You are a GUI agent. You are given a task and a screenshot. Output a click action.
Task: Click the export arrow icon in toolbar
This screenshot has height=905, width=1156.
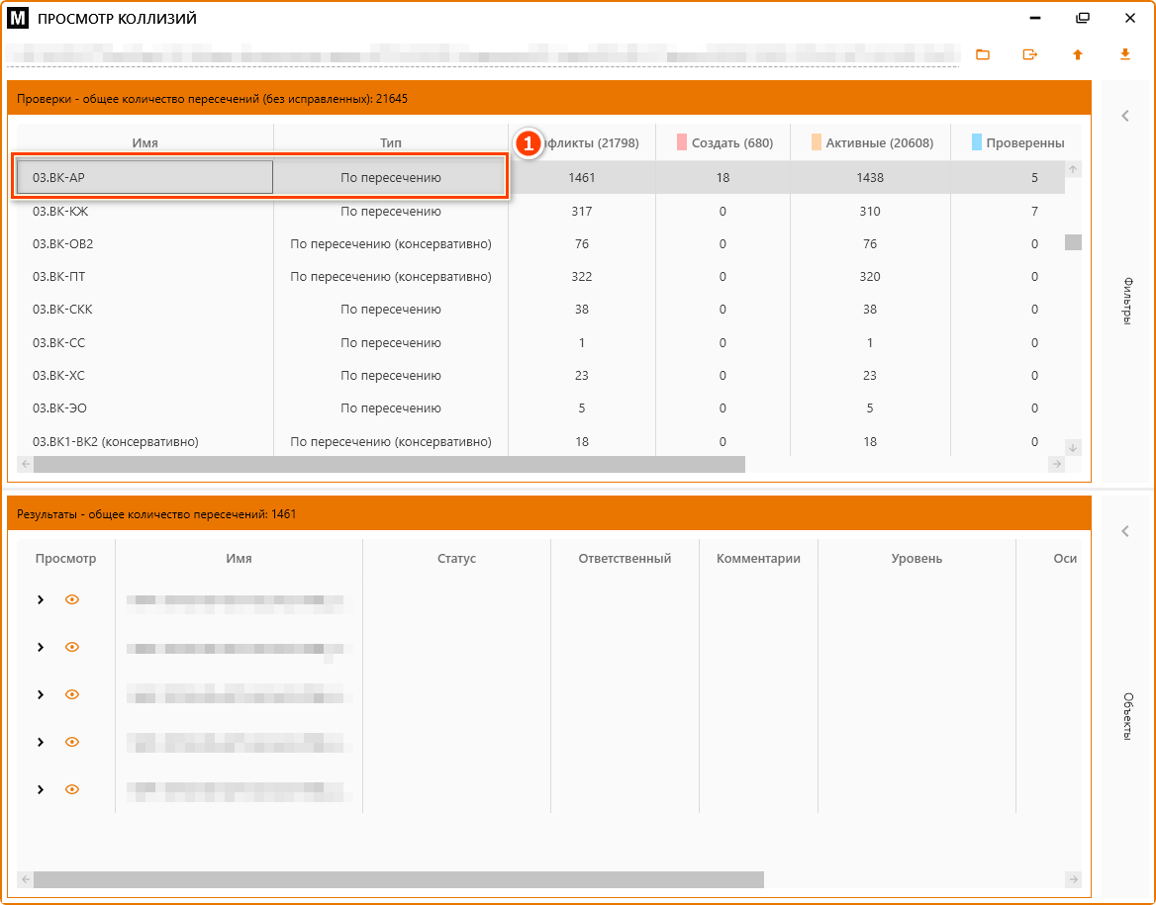[1030, 54]
